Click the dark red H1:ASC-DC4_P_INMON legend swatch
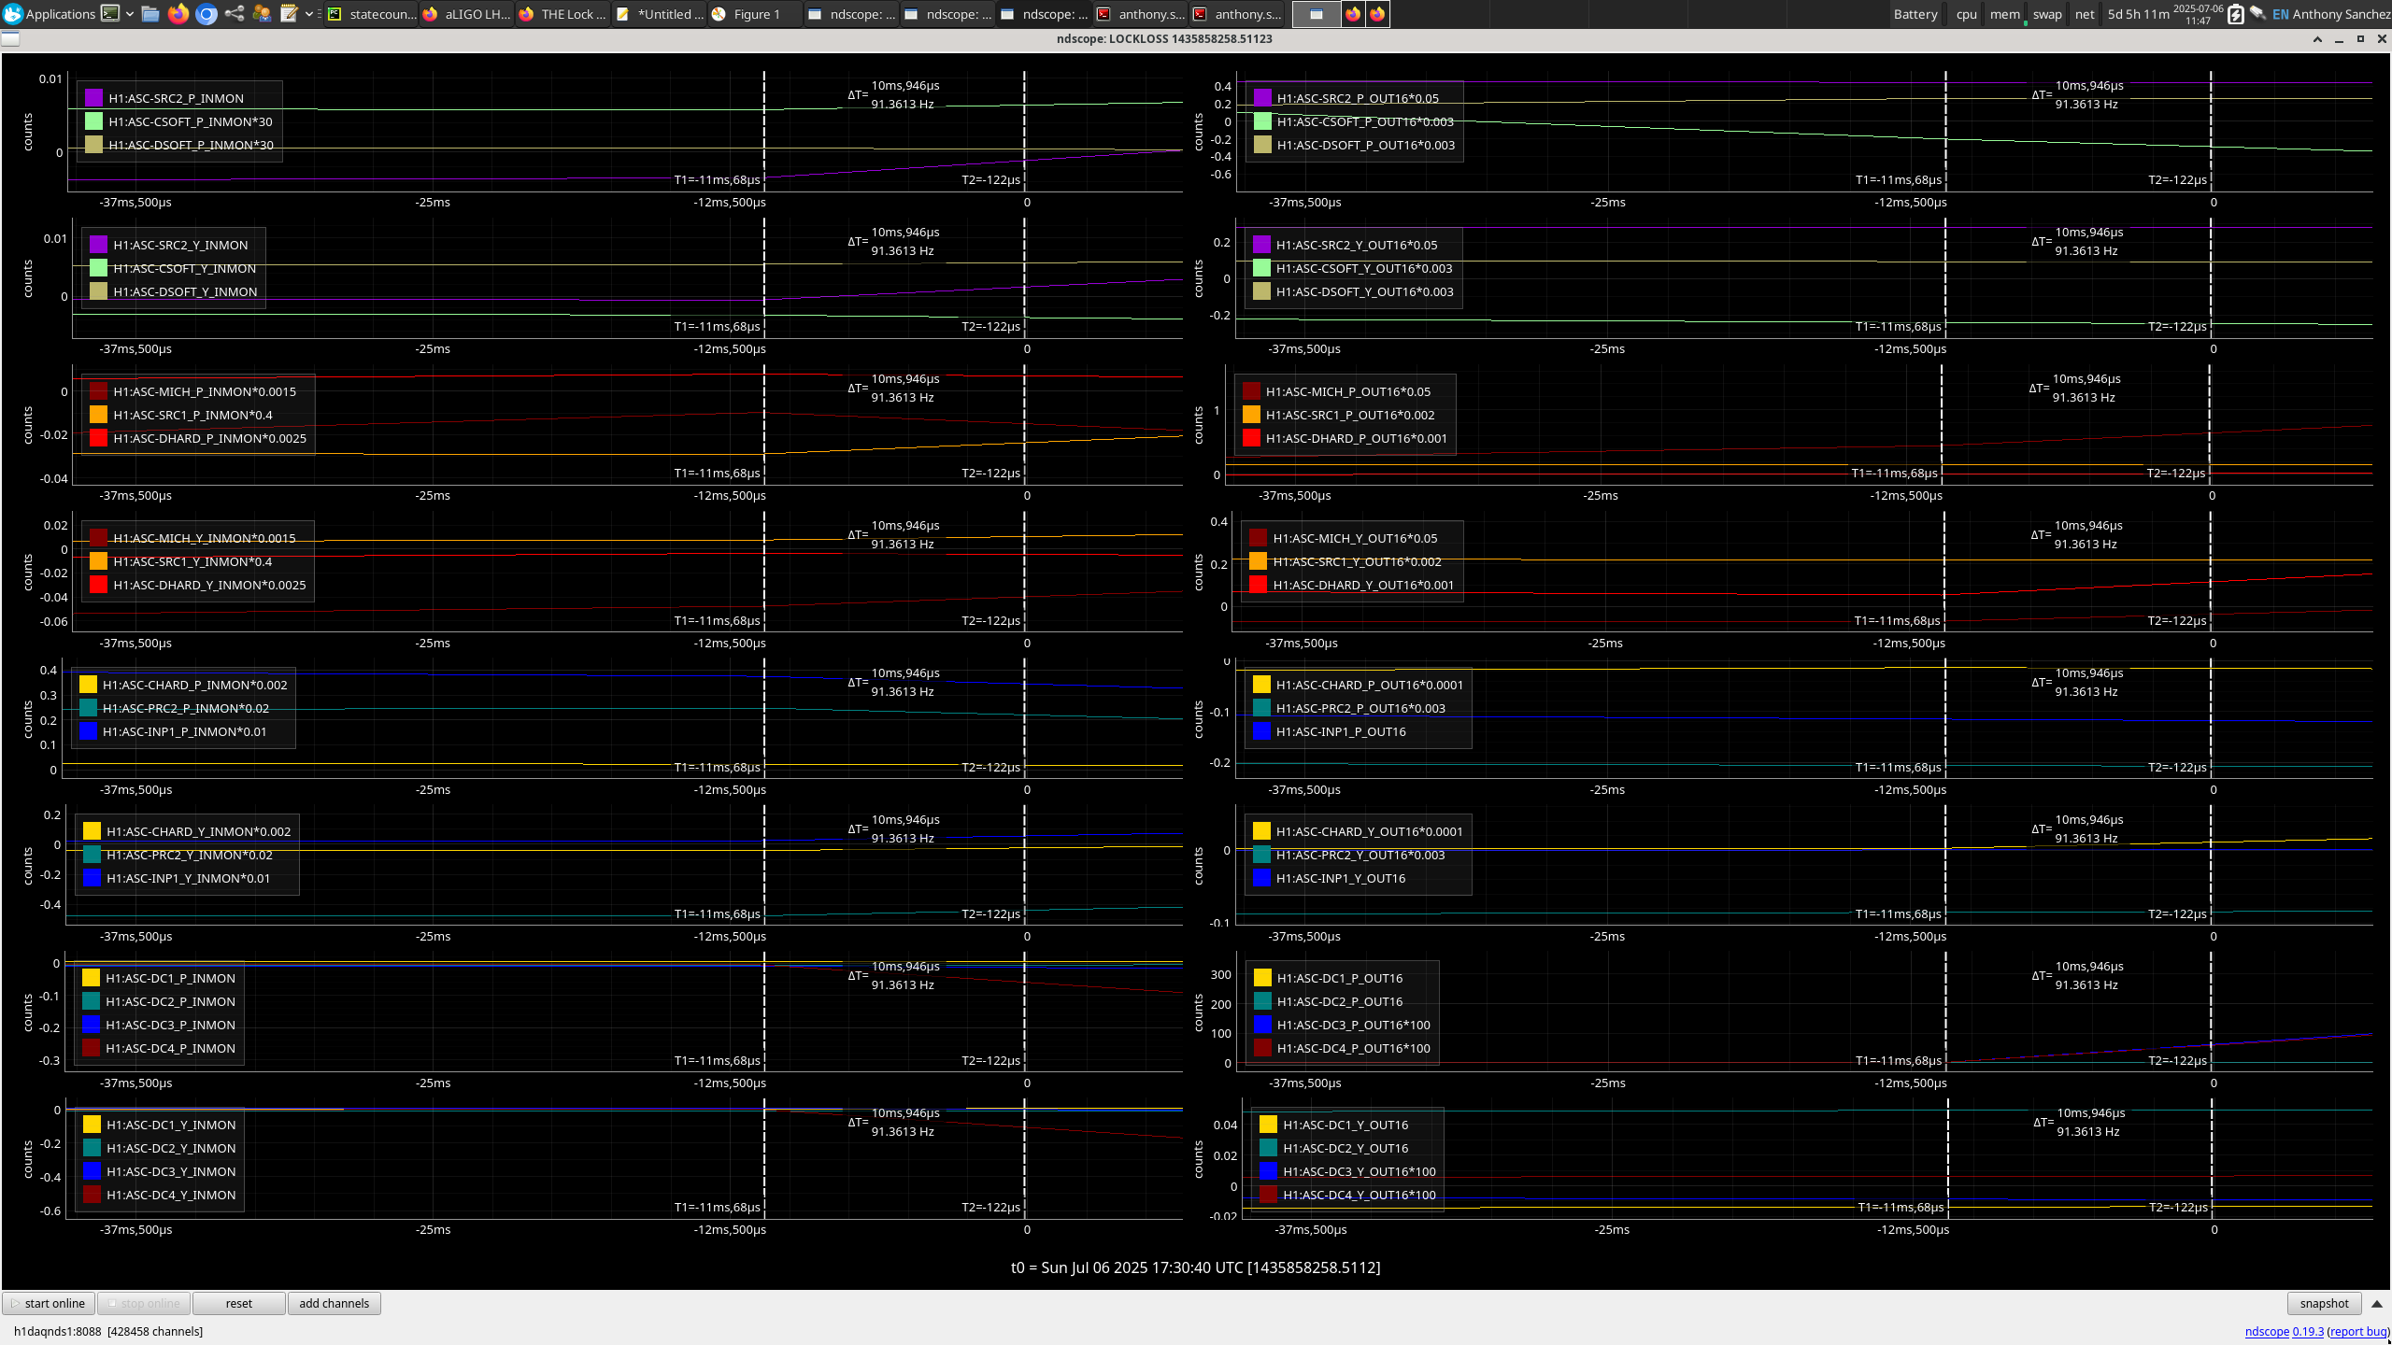Screen dimensions: 2392x1345 [91, 1047]
